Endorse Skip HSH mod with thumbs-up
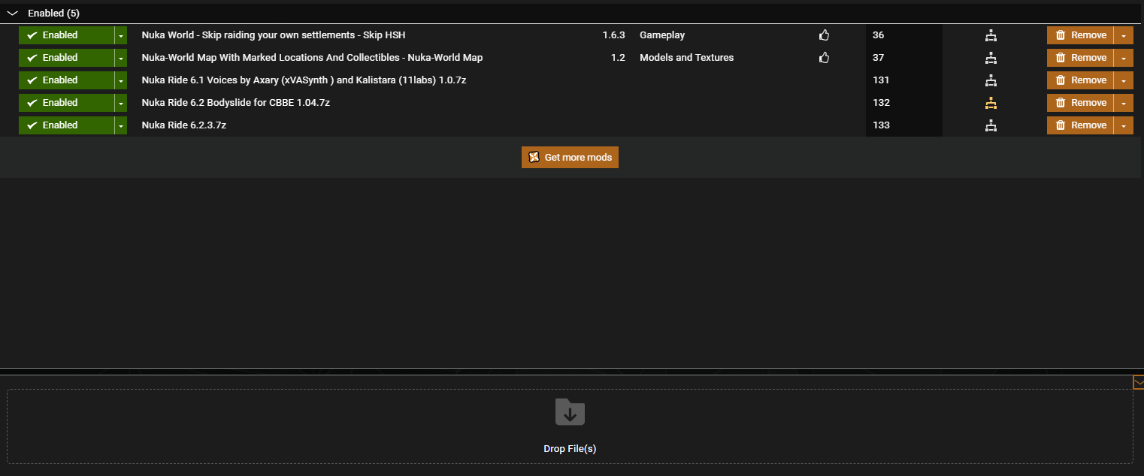Image resolution: width=1144 pixels, height=476 pixels. tap(824, 35)
